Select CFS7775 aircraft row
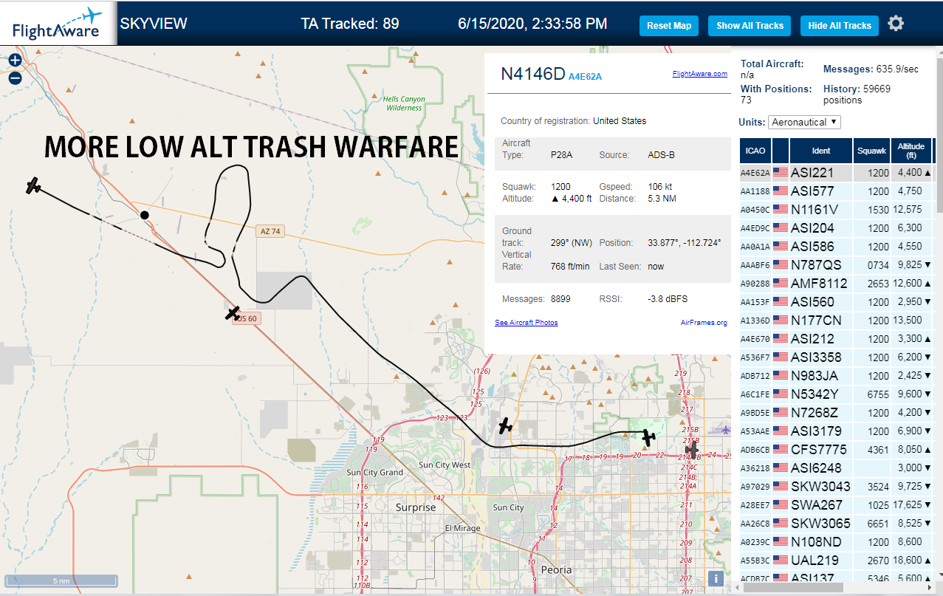 click(836, 450)
